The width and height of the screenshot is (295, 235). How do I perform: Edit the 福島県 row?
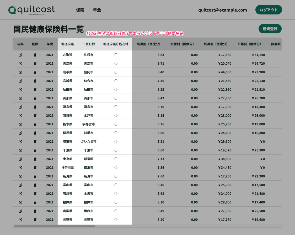click(20, 107)
